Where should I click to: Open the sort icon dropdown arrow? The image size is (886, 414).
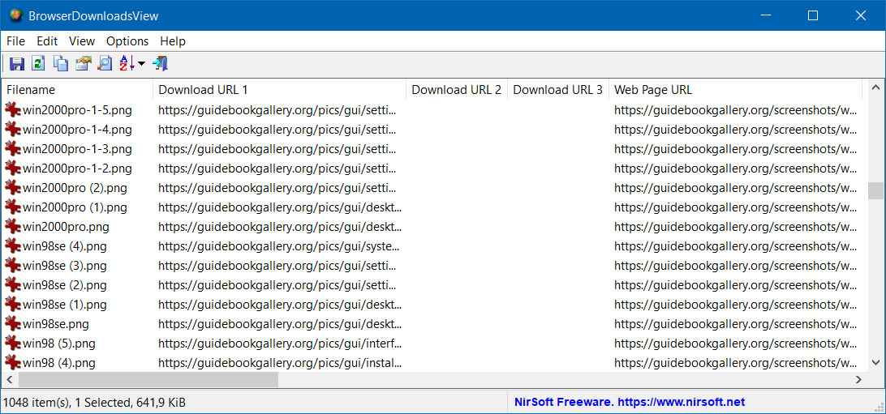click(x=141, y=64)
